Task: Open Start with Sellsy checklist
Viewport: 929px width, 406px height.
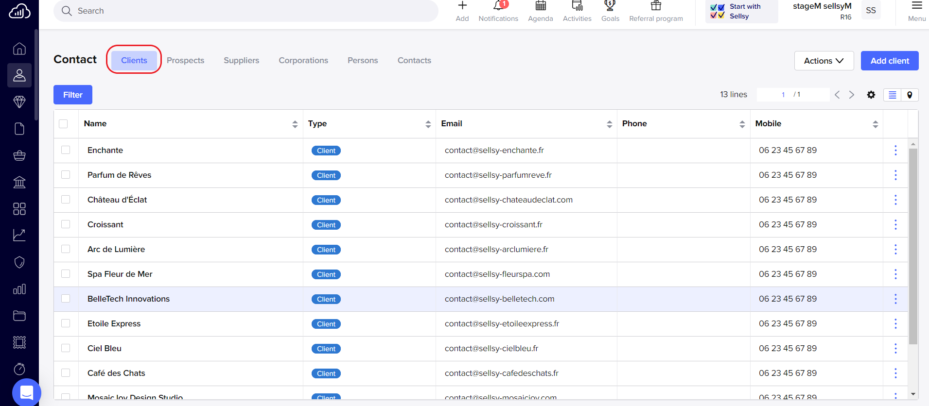Action: pos(742,11)
